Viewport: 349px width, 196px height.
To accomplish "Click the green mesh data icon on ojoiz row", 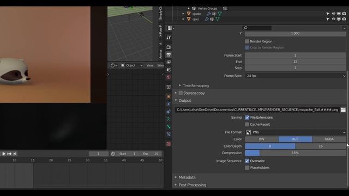I will click(218, 19).
